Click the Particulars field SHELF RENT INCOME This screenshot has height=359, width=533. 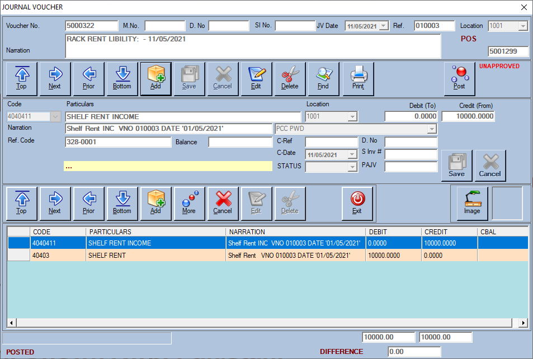coord(183,117)
